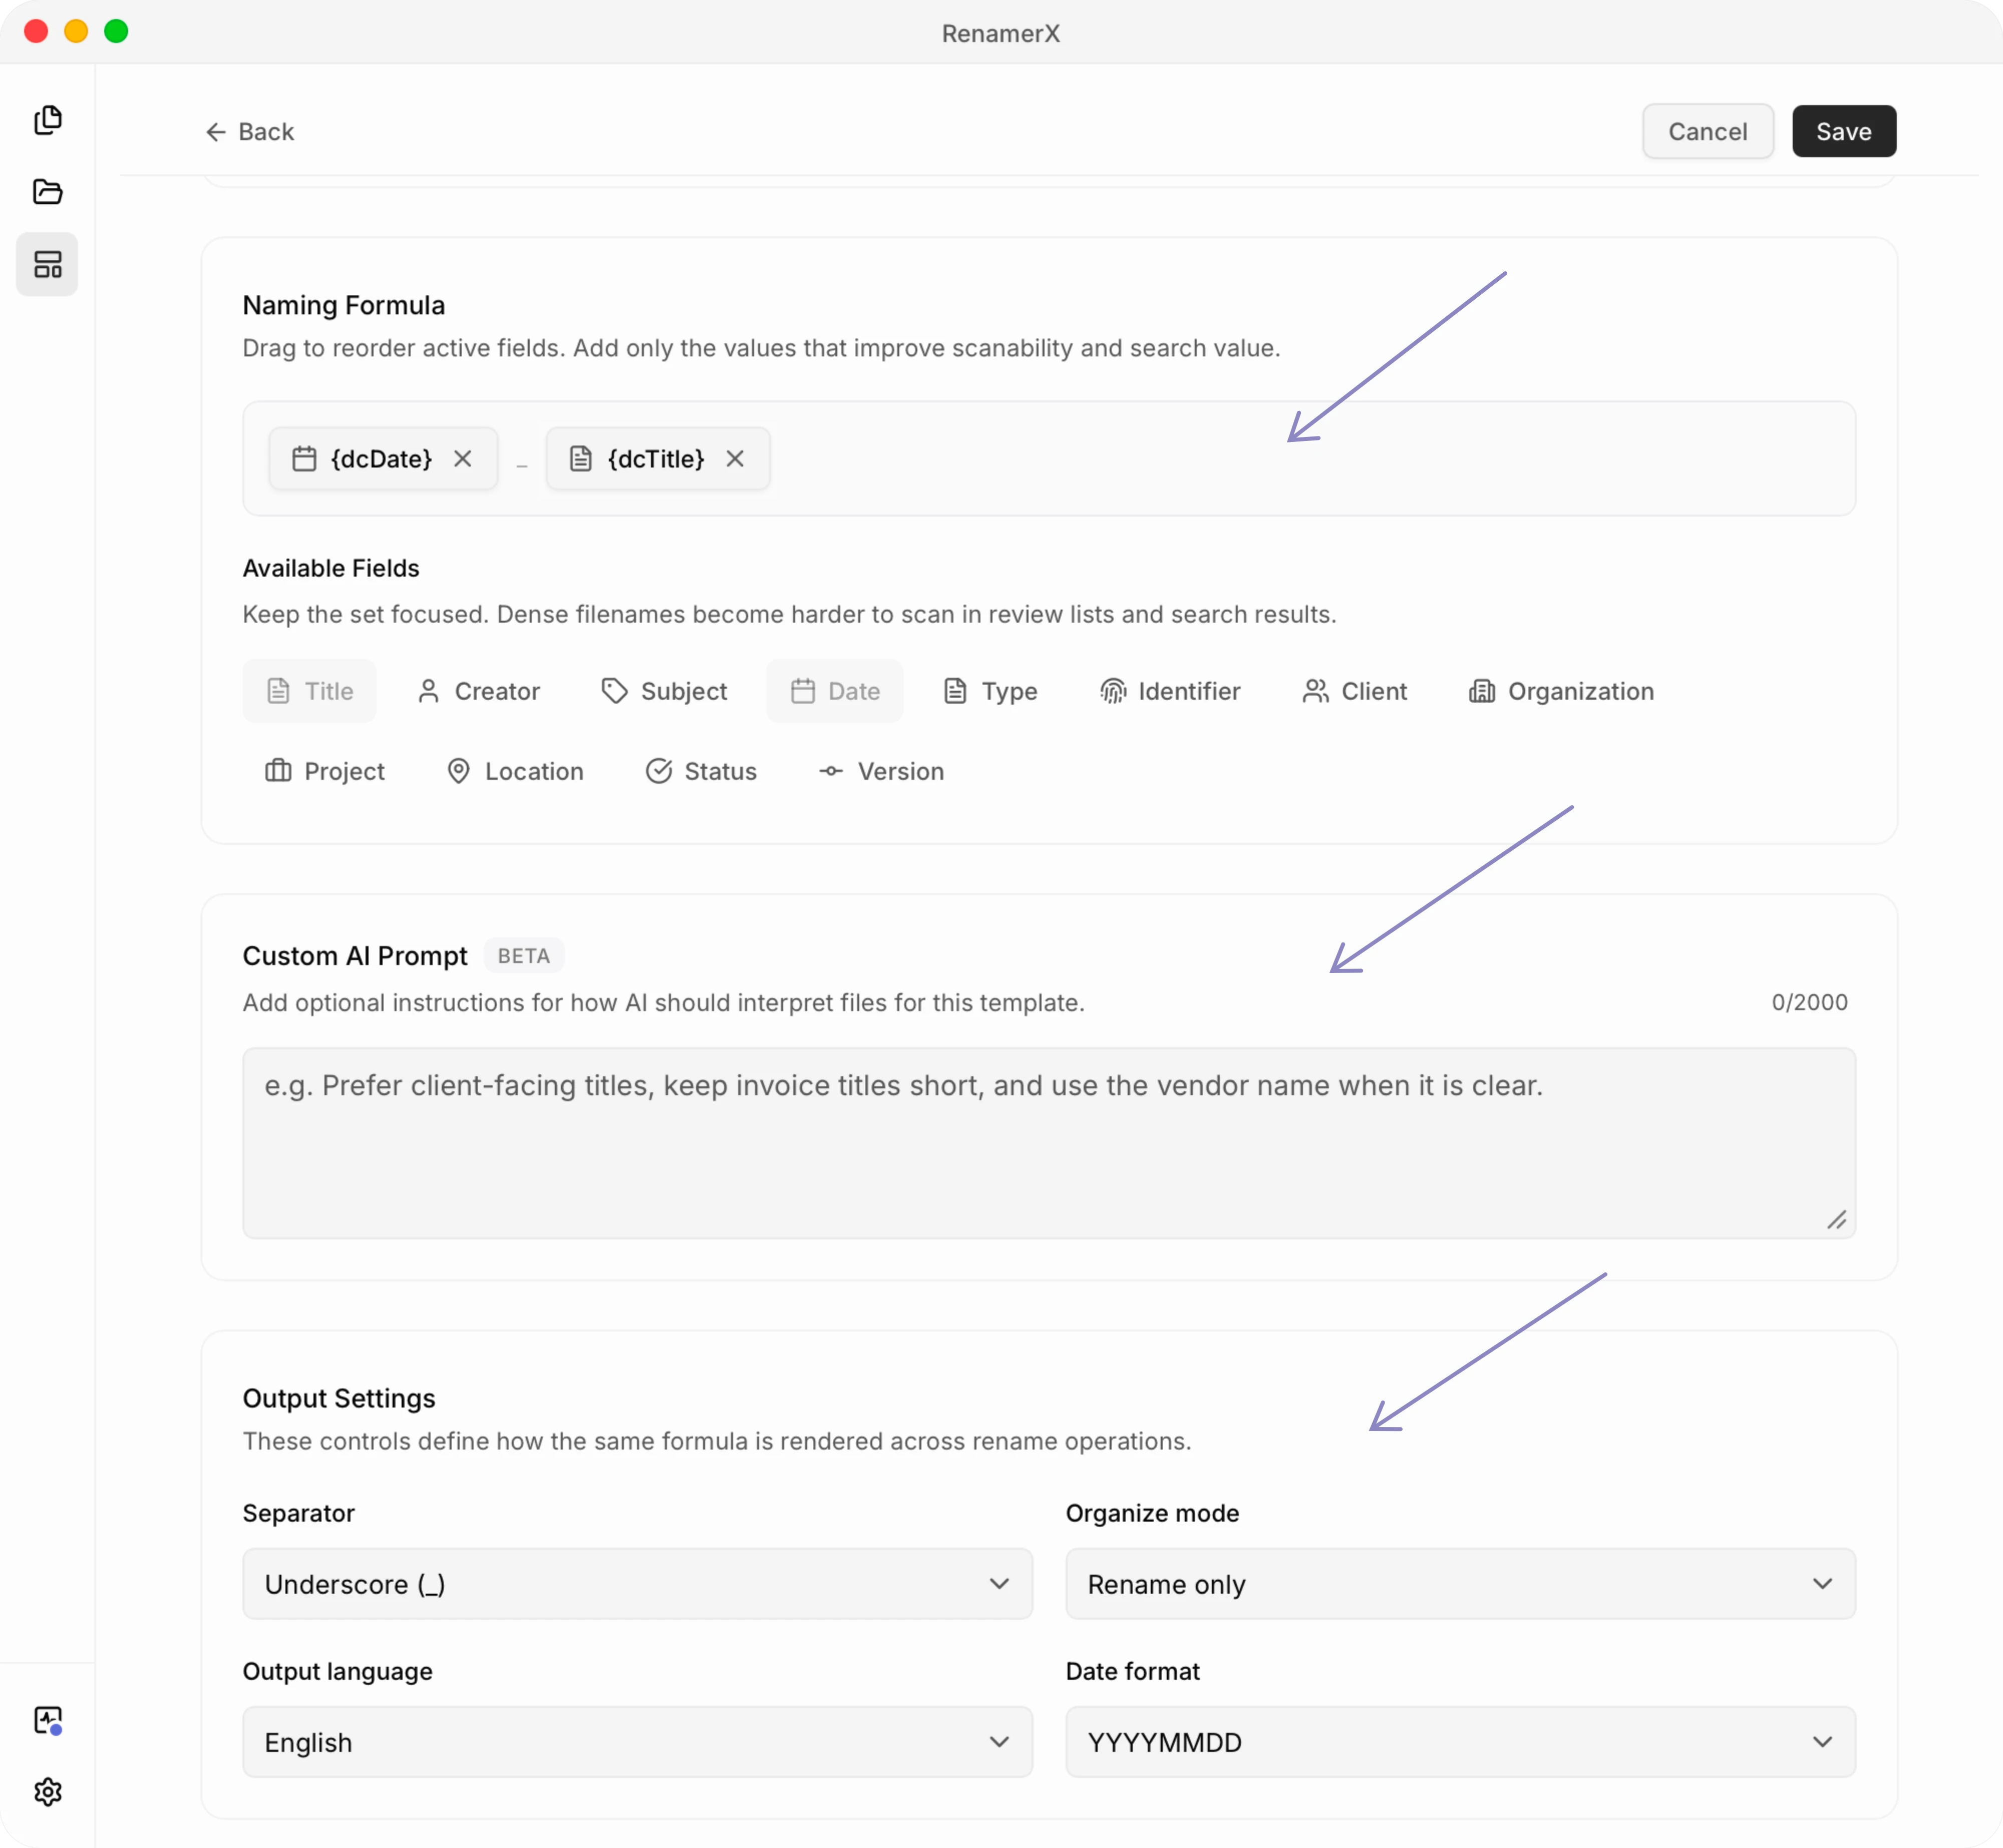Add the Client field
Image resolution: width=2003 pixels, height=1848 pixels.
tap(1355, 691)
